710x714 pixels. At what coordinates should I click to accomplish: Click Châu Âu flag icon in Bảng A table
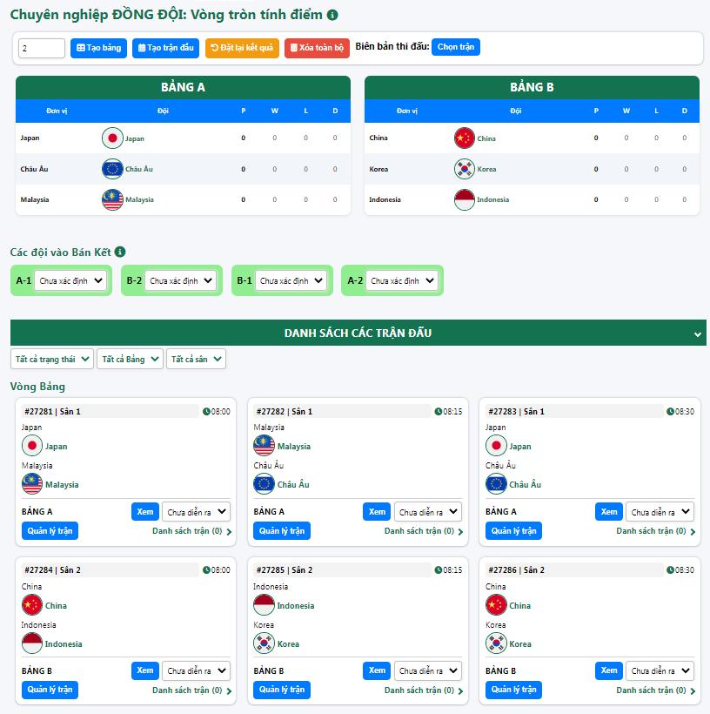pos(112,169)
